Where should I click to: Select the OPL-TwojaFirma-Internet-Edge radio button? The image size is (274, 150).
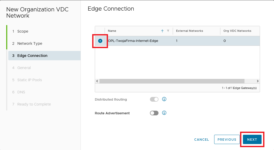(100, 41)
